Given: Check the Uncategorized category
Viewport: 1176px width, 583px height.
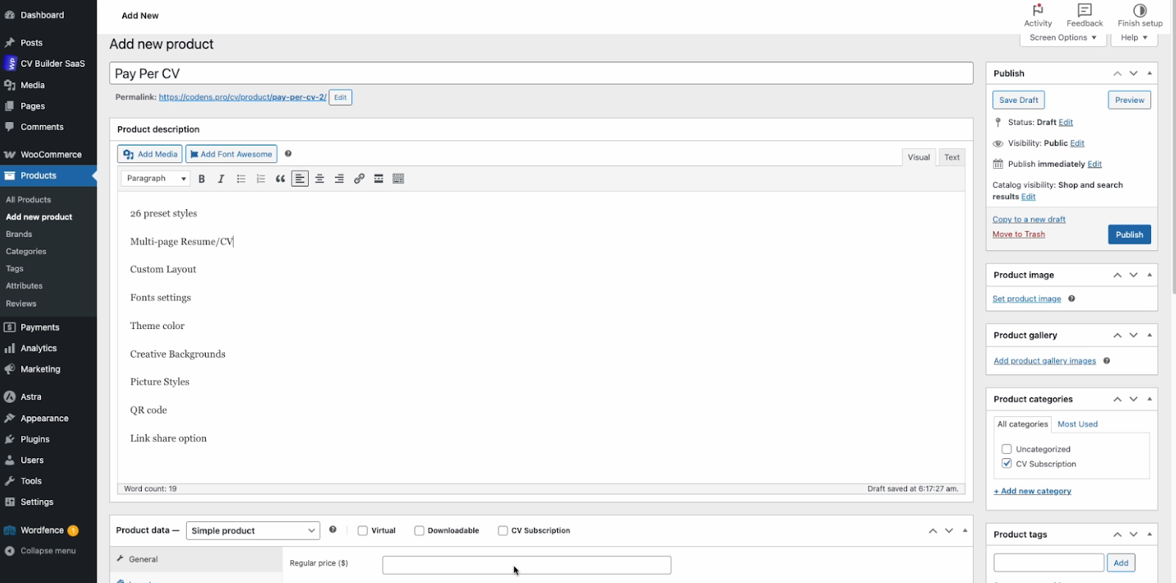Looking at the screenshot, I should [x=1007, y=449].
